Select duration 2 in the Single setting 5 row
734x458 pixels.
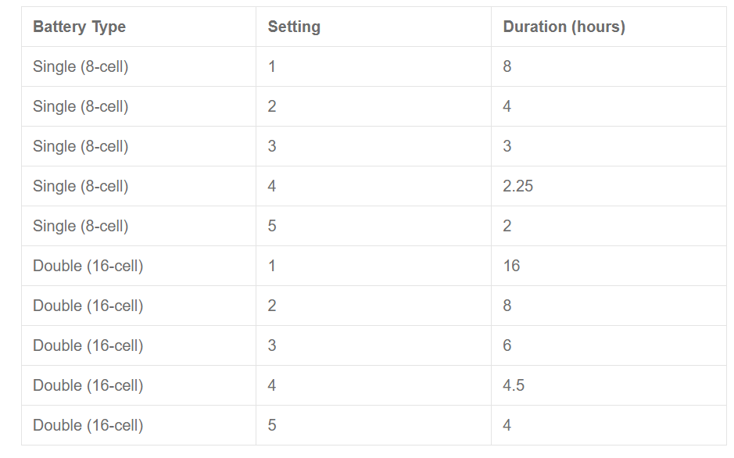[507, 226]
